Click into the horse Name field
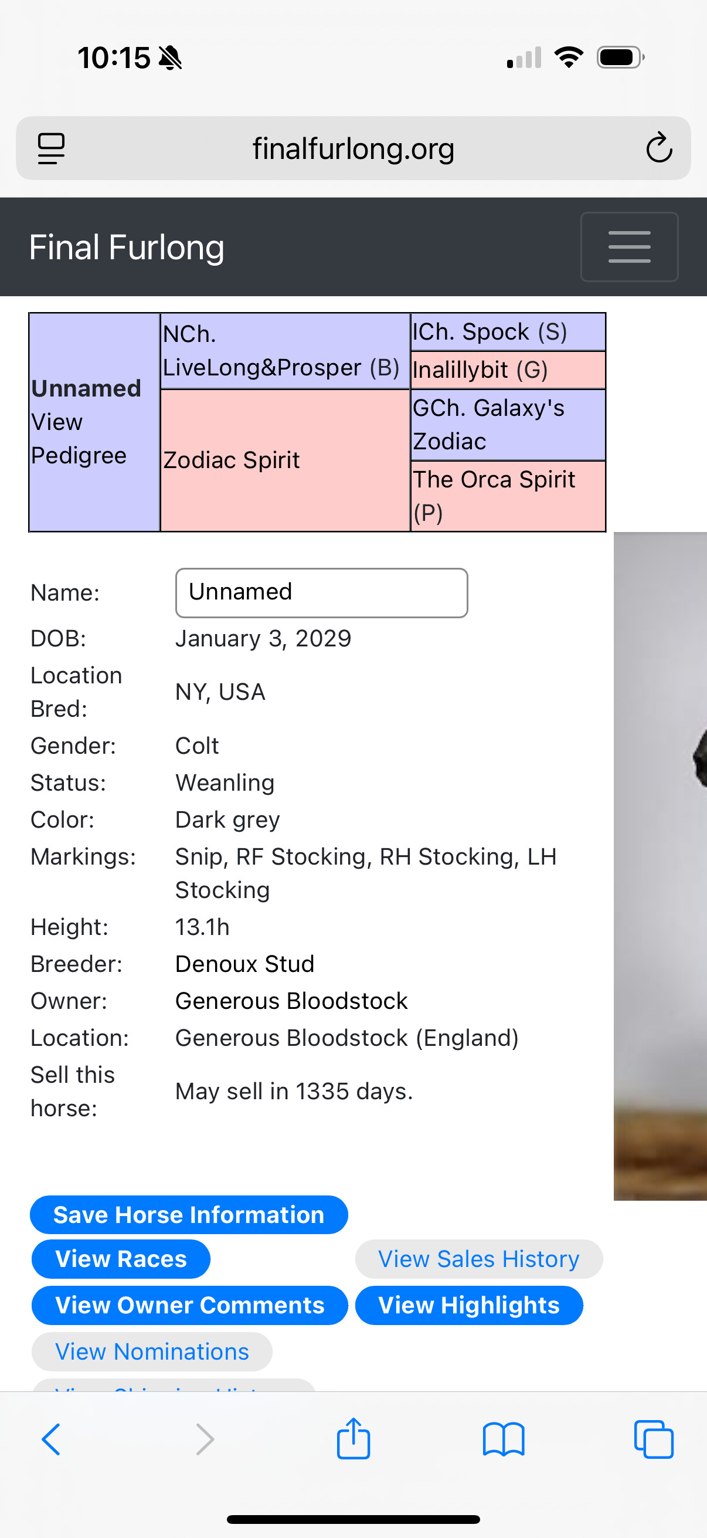 321,592
